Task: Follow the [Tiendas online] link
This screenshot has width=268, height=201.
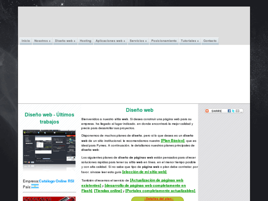Action: click(108, 191)
